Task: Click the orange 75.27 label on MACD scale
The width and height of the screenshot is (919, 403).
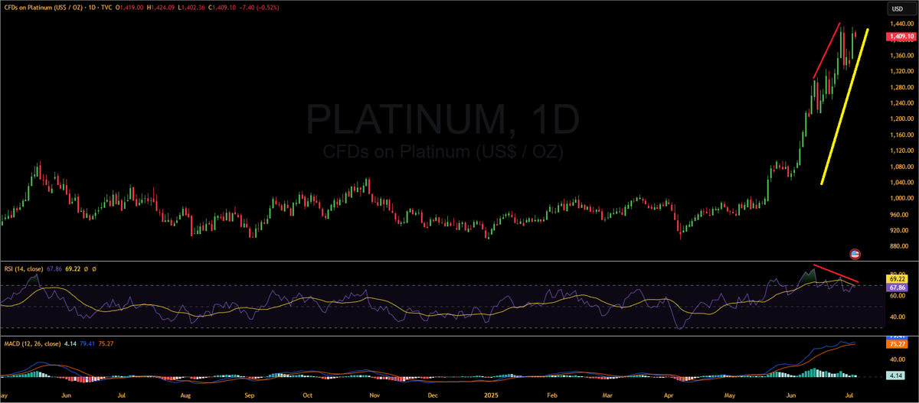Action: click(896, 344)
